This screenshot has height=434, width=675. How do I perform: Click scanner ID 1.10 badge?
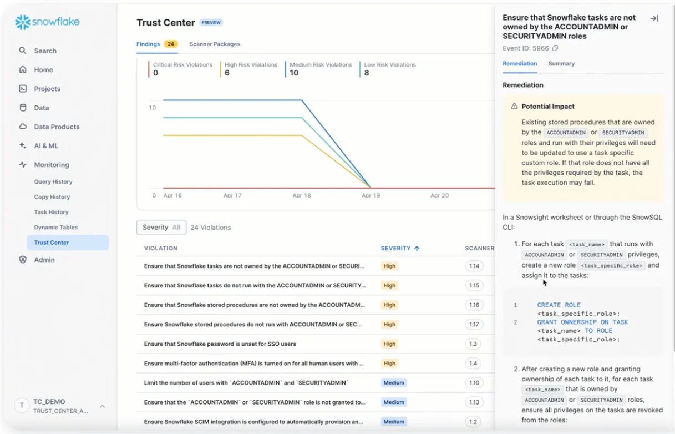[x=474, y=382]
